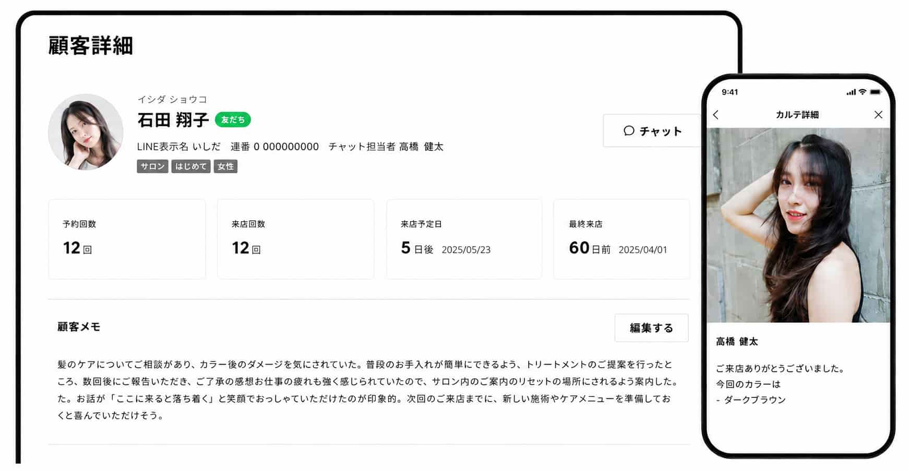Click the customer profile avatar photo

[x=86, y=132]
